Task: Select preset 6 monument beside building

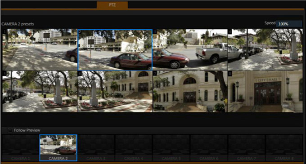Action: click(115, 92)
